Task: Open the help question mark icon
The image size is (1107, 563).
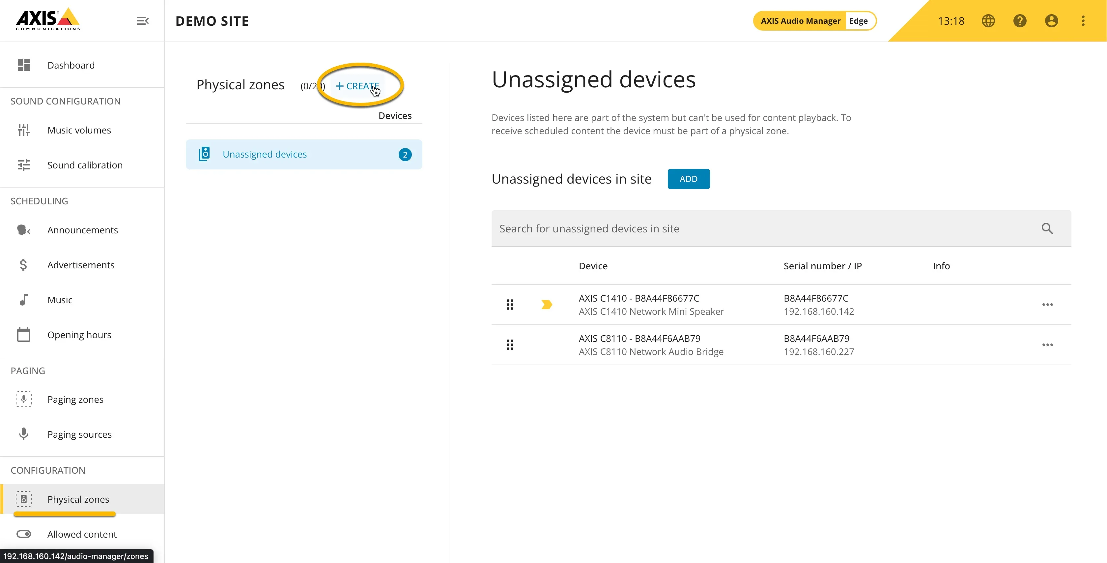Action: pyautogui.click(x=1020, y=21)
